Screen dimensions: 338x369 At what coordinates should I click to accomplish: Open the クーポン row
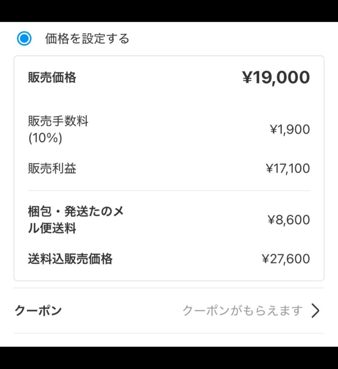pos(169,311)
